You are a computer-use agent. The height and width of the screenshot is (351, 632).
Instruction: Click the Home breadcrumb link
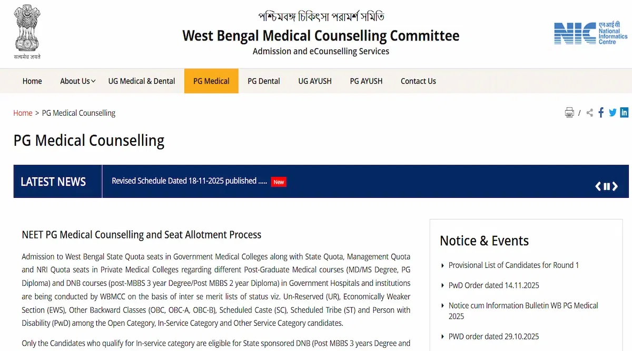point(23,113)
